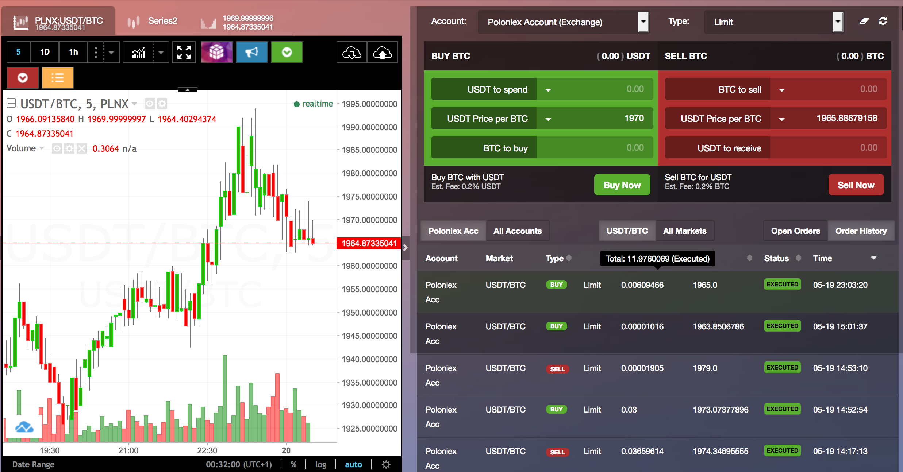Click the cloud download icon

[351, 52]
